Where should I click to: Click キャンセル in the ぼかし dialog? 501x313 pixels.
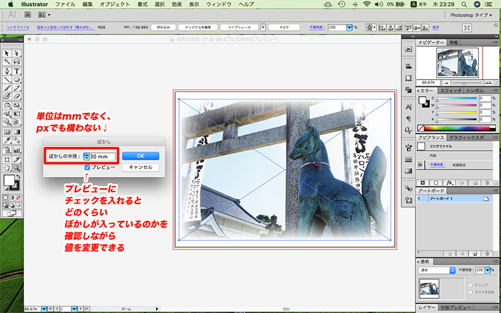pyautogui.click(x=140, y=167)
